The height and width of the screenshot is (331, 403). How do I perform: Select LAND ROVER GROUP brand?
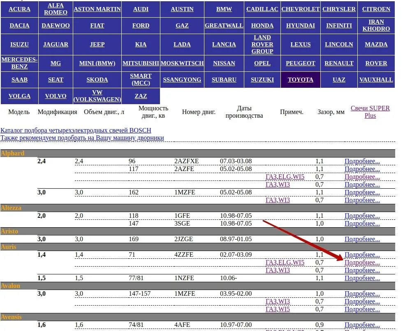(262, 44)
